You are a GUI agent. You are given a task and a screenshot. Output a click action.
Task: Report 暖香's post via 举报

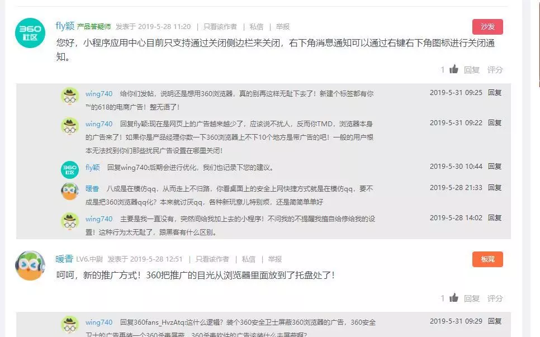click(275, 259)
